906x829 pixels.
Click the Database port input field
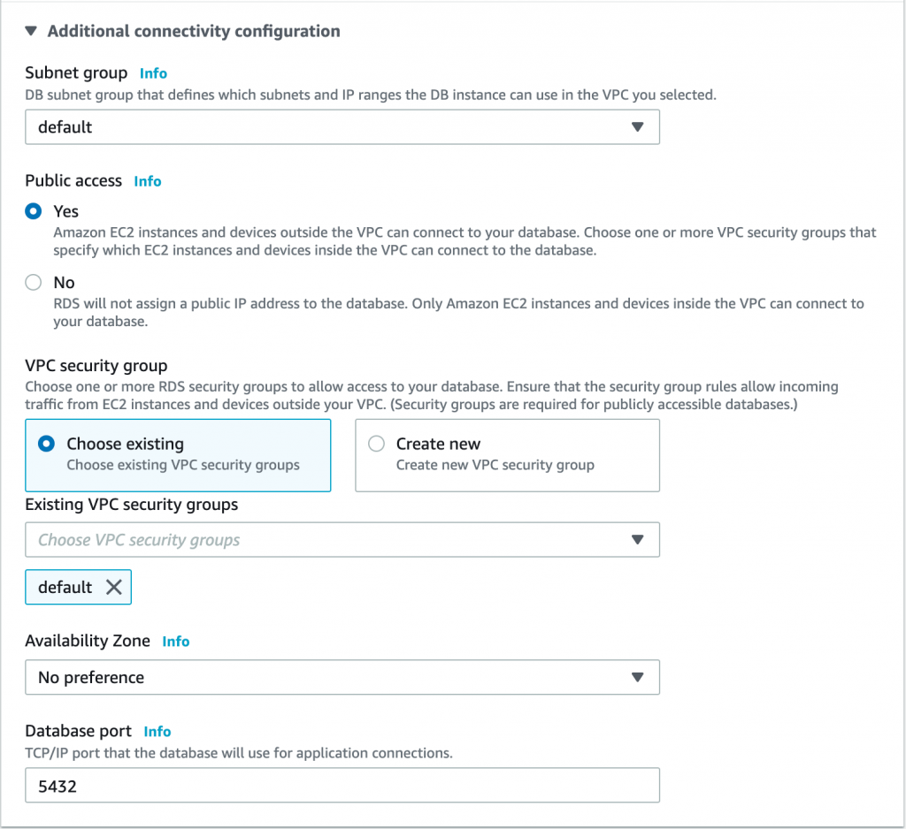pos(342,785)
